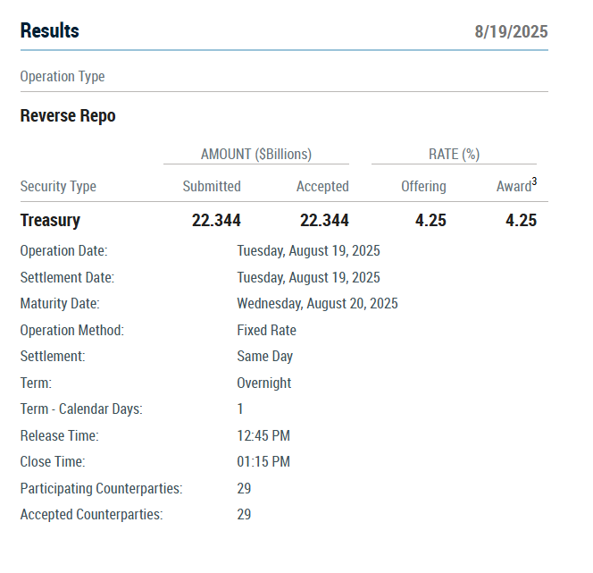Viewport: 593px width, 573px height.
Task: Click the 12:45 PM release time
Action: click(263, 436)
